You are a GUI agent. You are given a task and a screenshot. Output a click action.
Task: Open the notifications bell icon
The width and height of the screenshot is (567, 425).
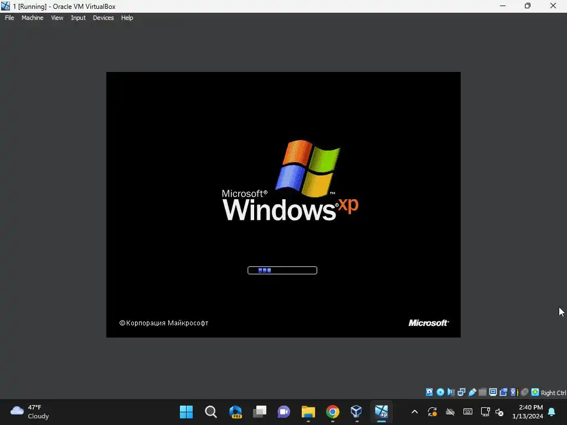(552, 412)
